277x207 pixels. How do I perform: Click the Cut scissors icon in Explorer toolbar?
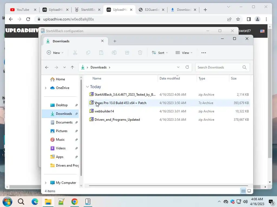pos(75,53)
